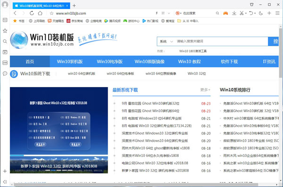
Task: Select the screenshot scissors tool
Action: pos(241,13)
